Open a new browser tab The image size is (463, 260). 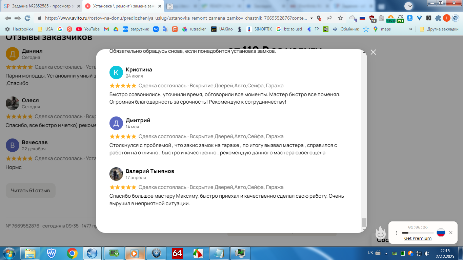(169, 6)
